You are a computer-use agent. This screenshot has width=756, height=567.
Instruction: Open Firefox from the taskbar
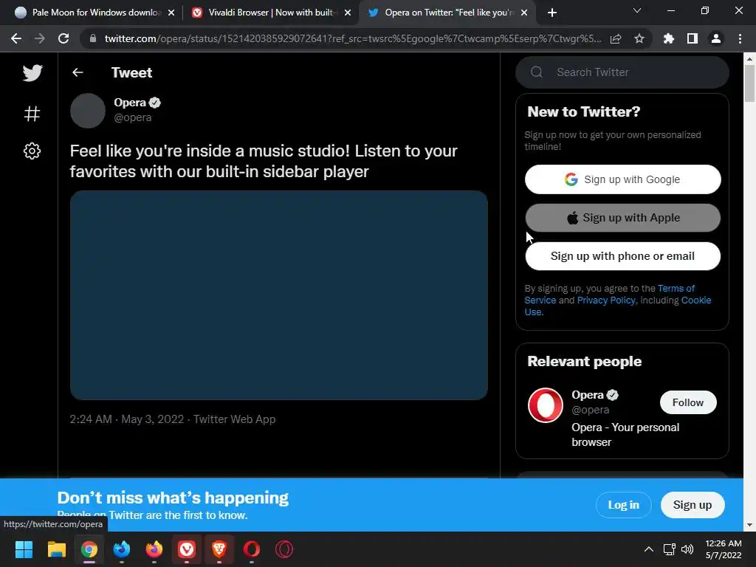[x=154, y=549]
